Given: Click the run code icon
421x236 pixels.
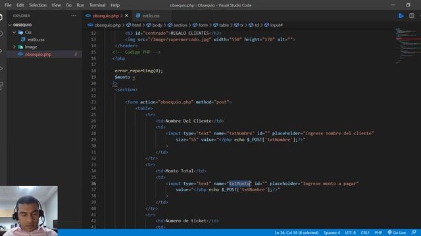Looking at the screenshot, I should point(401,16).
